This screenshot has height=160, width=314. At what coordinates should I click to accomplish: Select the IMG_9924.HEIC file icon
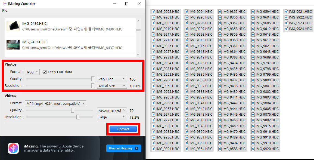coord(286,29)
